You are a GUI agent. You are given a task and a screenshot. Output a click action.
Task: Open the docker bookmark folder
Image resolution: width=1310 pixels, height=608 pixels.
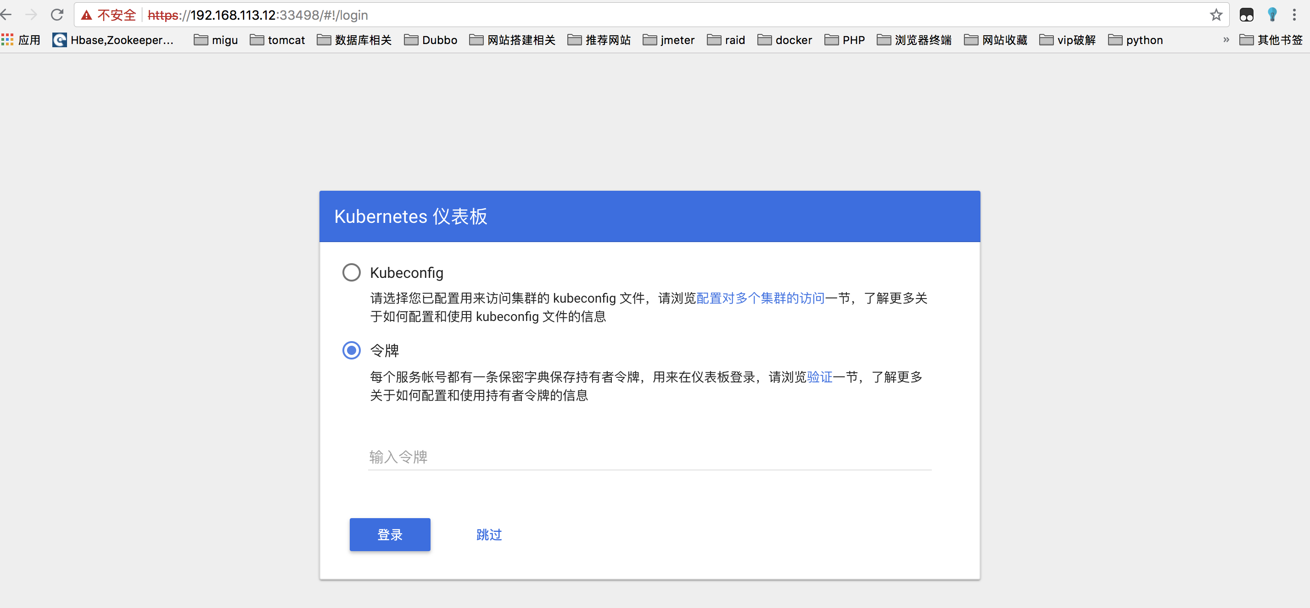point(785,39)
